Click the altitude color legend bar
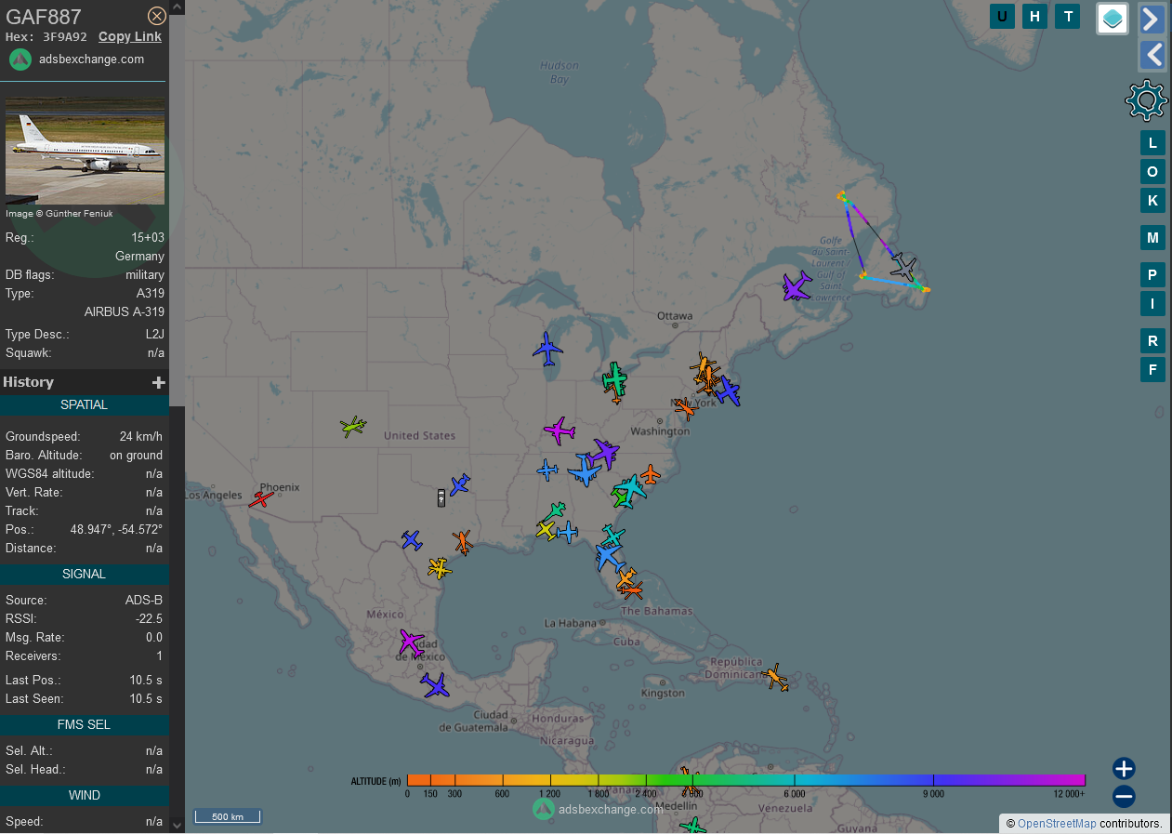The height and width of the screenshot is (834, 1172). click(x=745, y=780)
